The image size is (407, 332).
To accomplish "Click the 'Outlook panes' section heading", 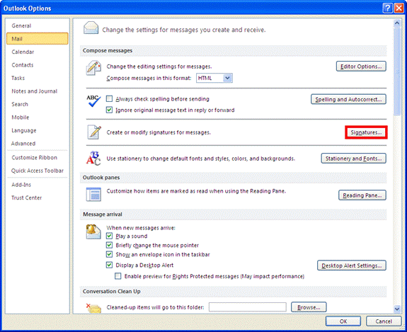I will click(x=101, y=178).
